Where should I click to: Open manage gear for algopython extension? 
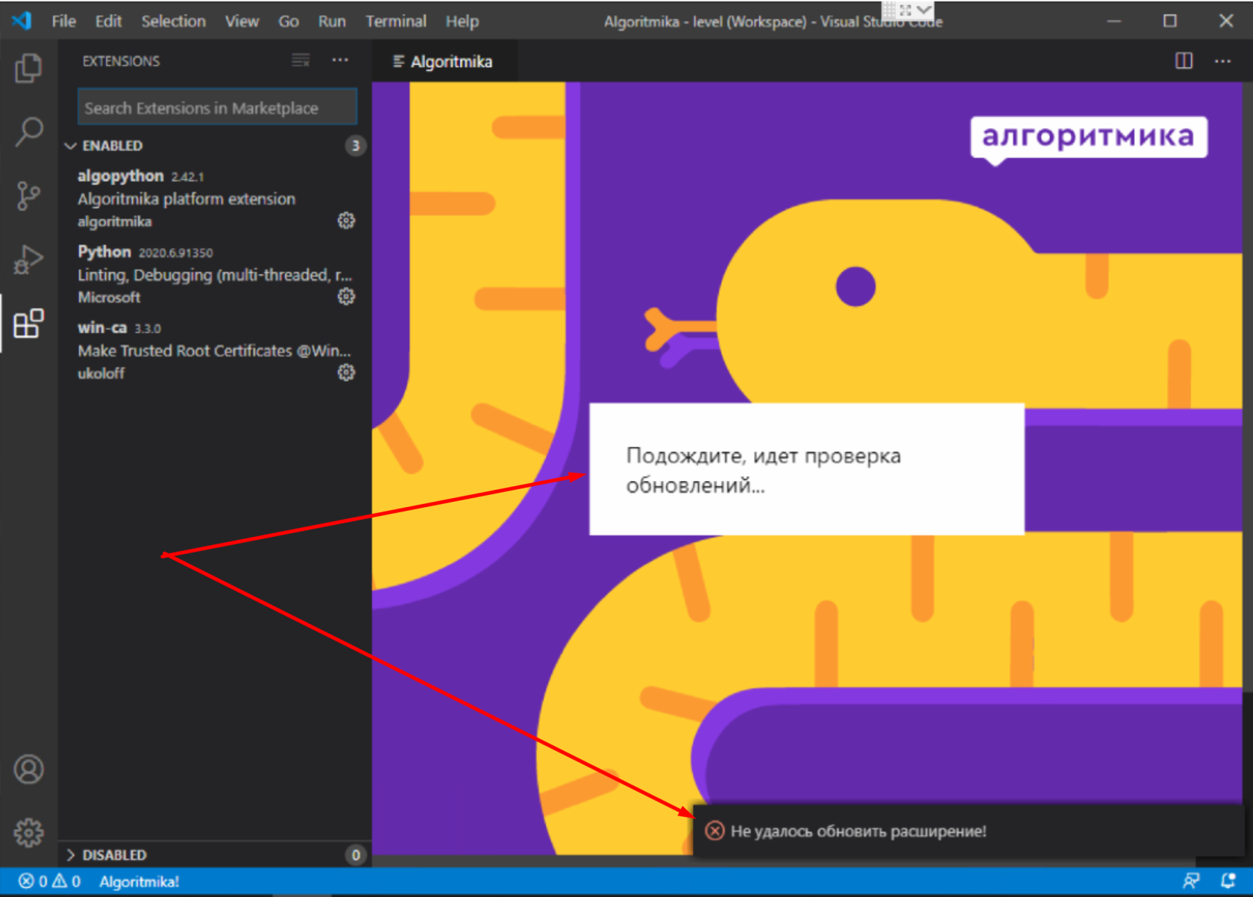point(346,221)
